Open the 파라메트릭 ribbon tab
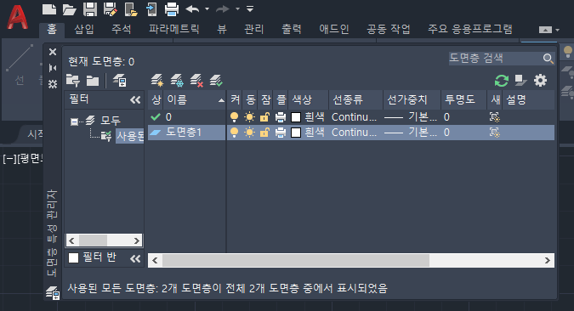The width and height of the screenshot is (574, 311). click(x=173, y=29)
